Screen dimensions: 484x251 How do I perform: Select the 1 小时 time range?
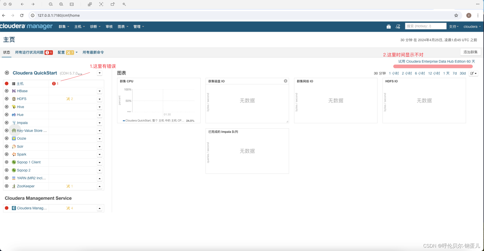(394, 73)
